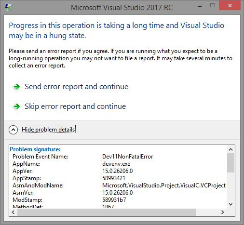Screen dimensions: 244x225
Task: Click the Visual Studio icon in title bar
Action: coord(8,7)
